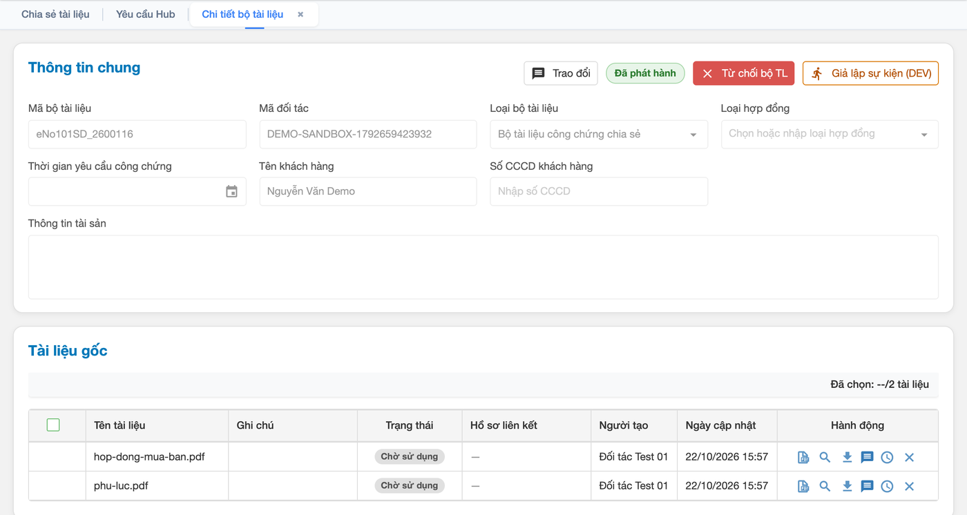Viewport: 967px width, 515px height.
Task: Click the Thông tin tài sản textarea
Action: coord(483,267)
